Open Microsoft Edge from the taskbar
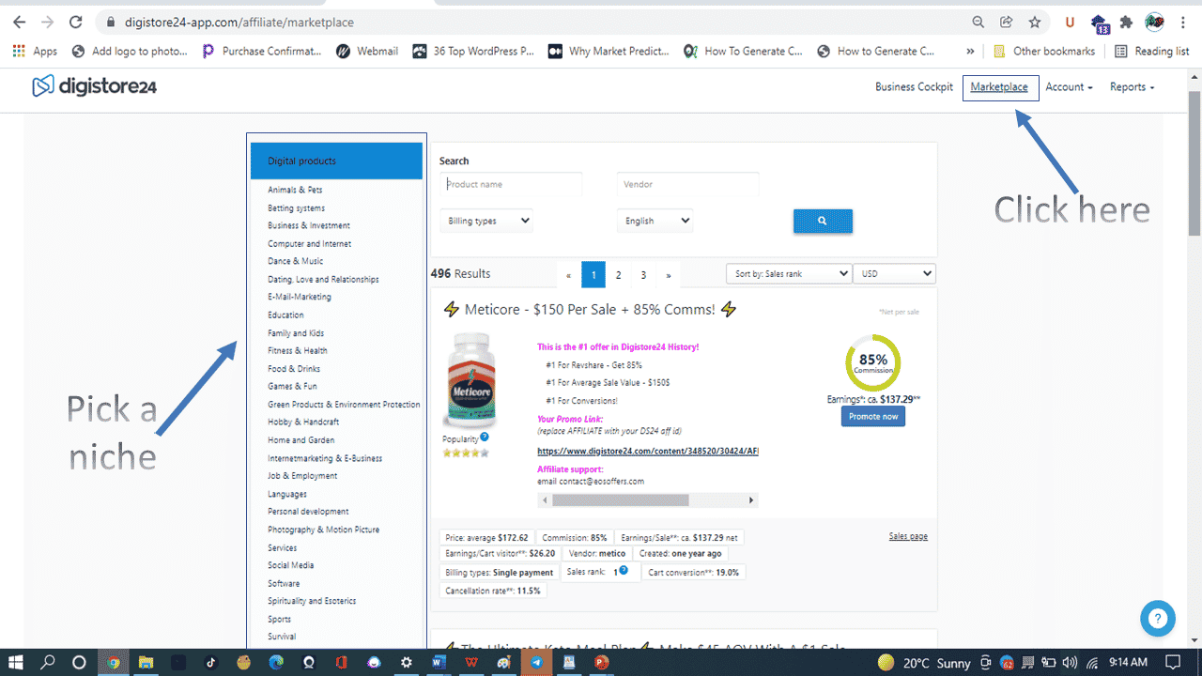 point(276,662)
